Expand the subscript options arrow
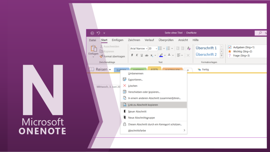Viewport: 270px width, 152px height. 155,55
